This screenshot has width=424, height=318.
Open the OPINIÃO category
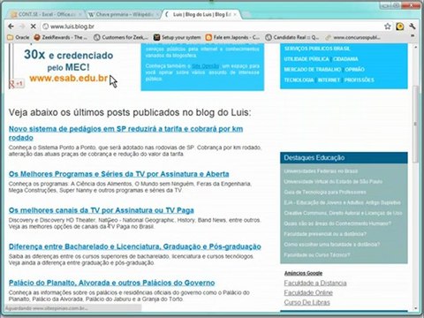(x=354, y=70)
